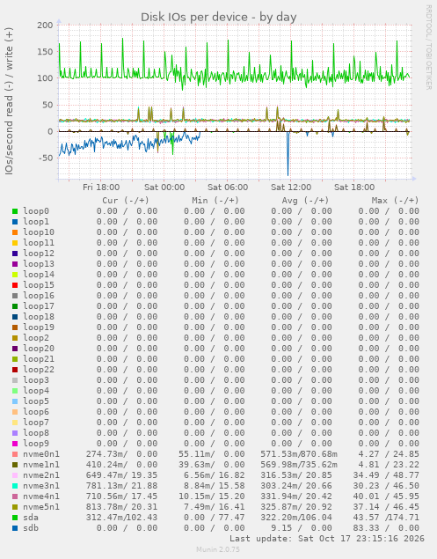This screenshot has width=437, height=559.
Task: Click the 'Sat 12:00' time axis label
Action: pos(291,188)
